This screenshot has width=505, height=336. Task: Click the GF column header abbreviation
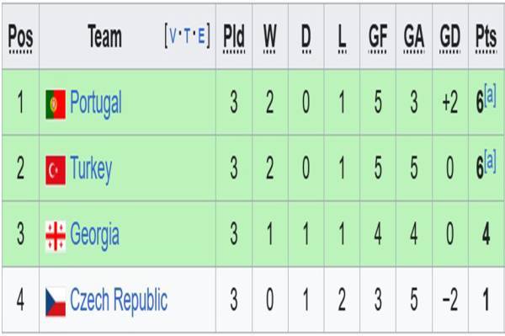[x=378, y=38]
